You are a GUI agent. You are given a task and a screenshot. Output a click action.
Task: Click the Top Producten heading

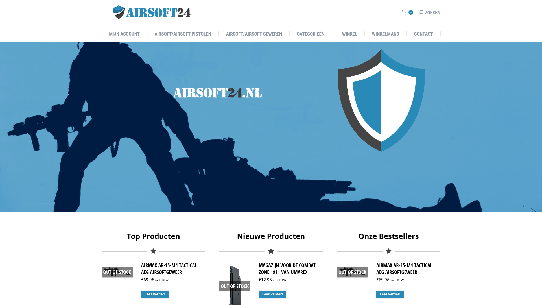coord(153,236)
